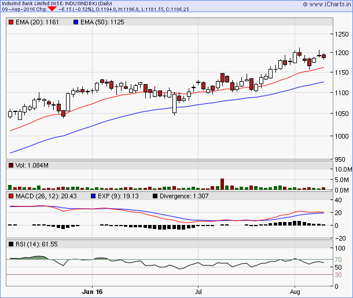Click the 1050 price axis label

click(341, 114)
